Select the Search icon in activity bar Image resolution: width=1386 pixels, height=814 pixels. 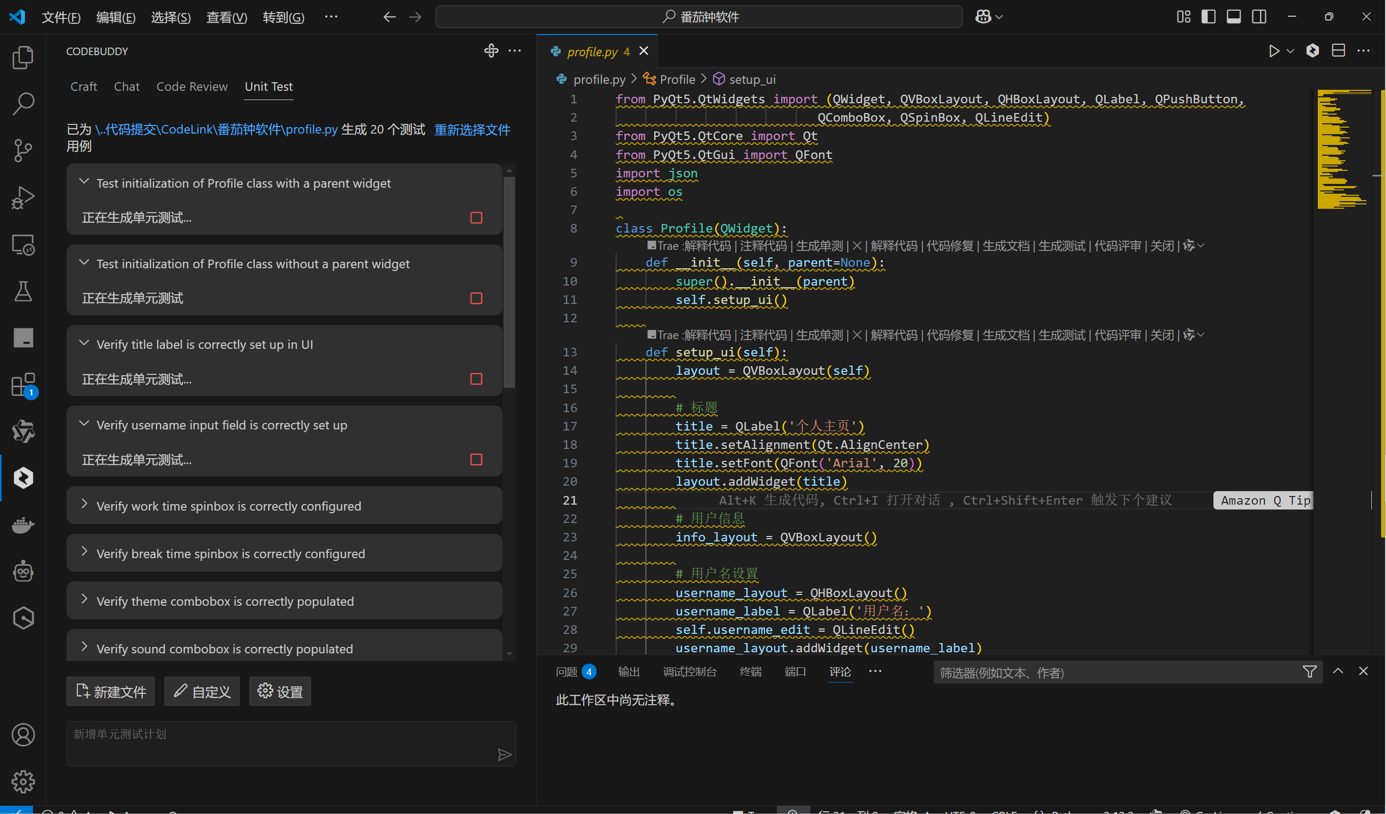[x=23, y=103]
